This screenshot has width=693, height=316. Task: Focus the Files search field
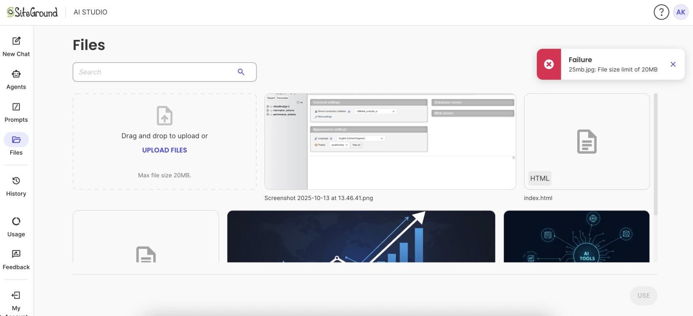click(x=165, y=72)
